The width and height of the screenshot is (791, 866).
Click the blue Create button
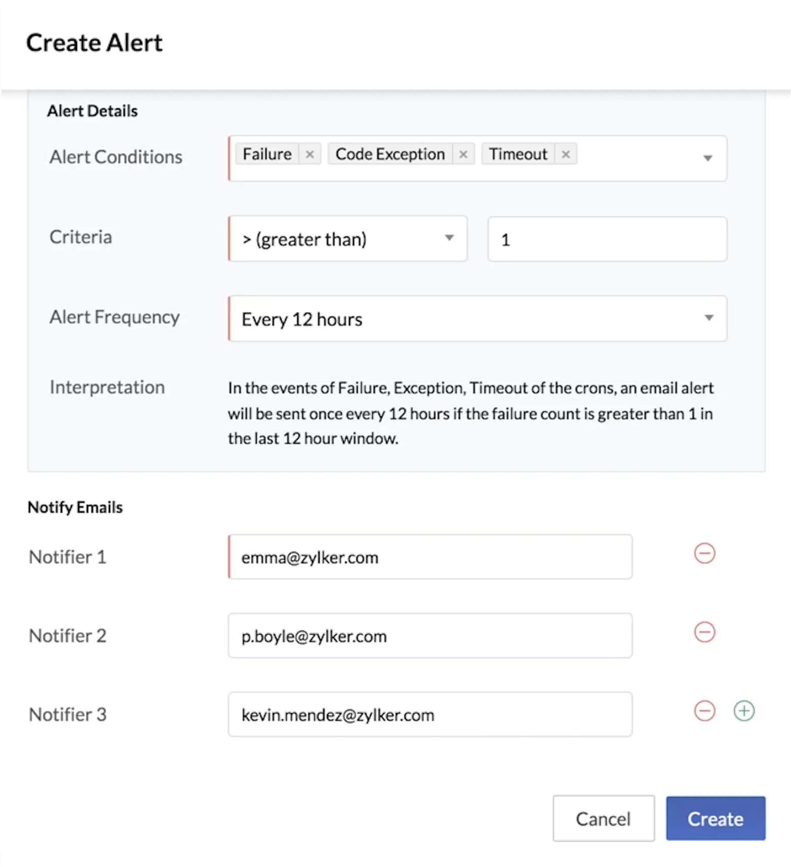point(716,818)
